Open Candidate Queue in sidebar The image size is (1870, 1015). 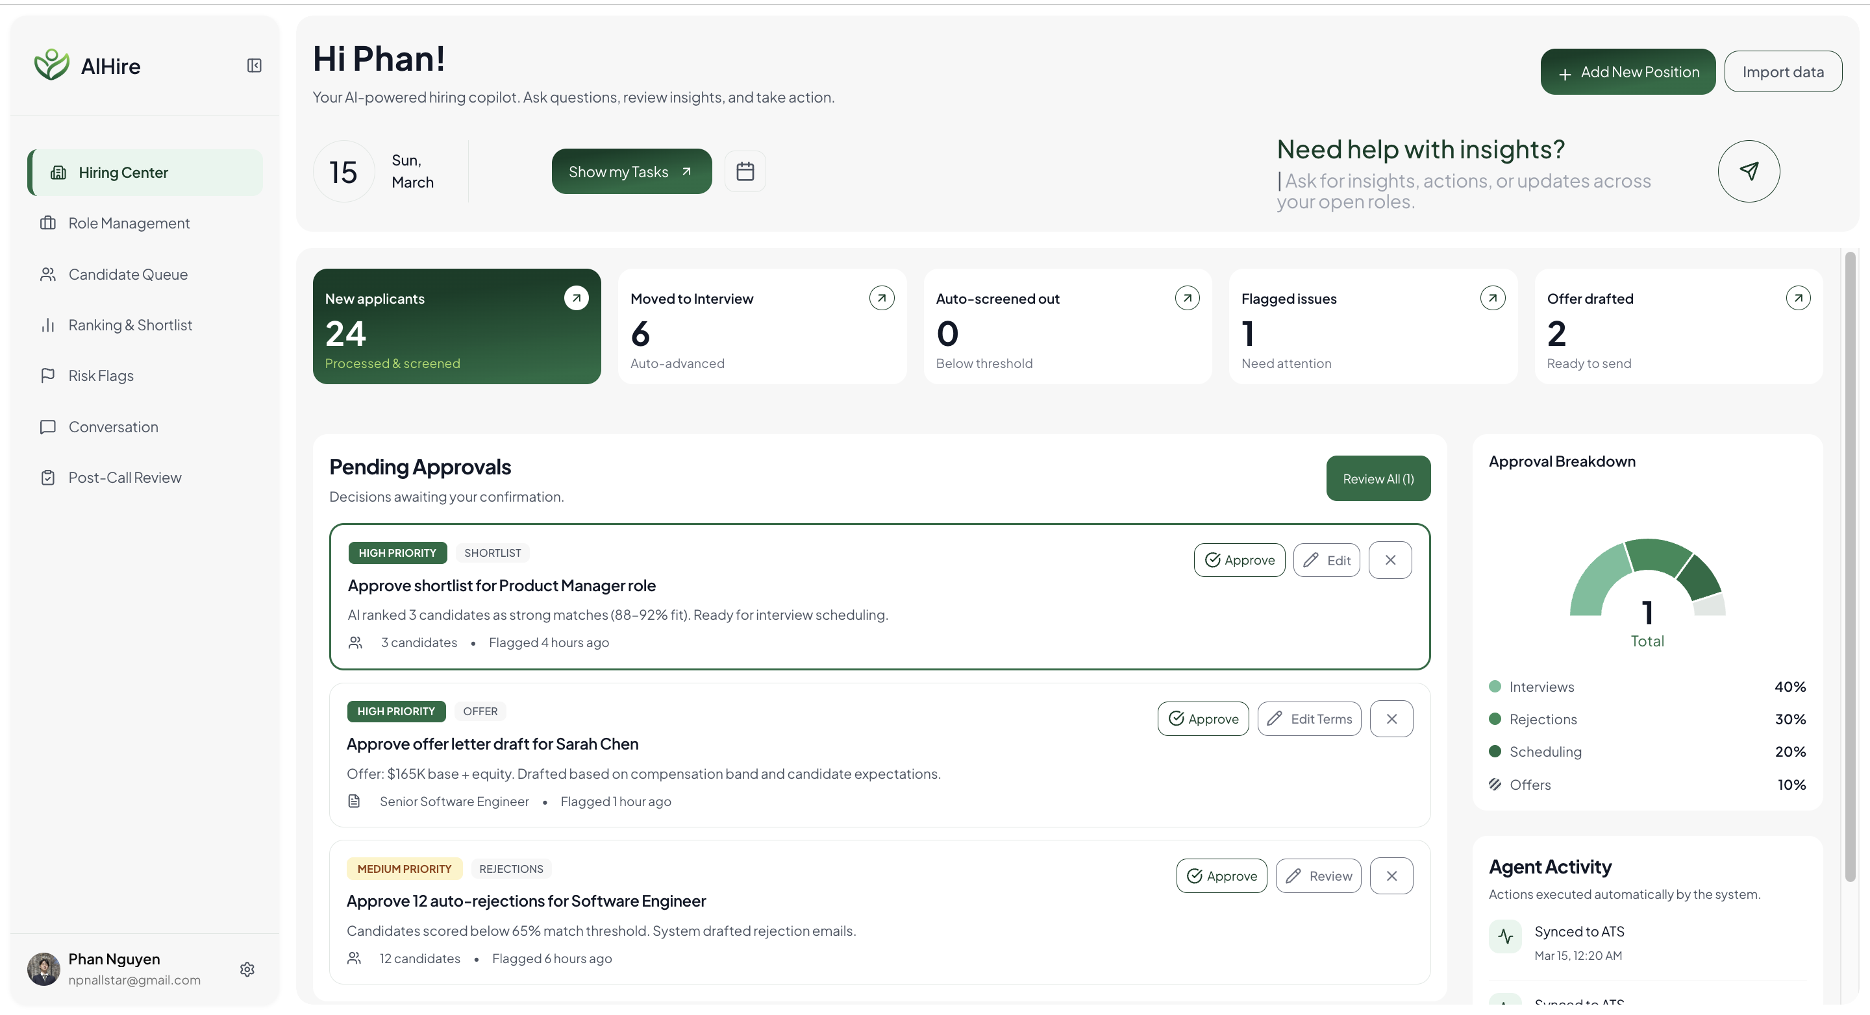[128, 275]
